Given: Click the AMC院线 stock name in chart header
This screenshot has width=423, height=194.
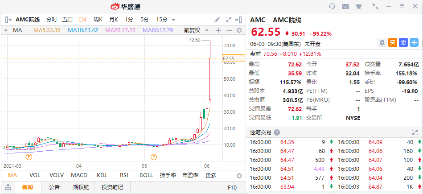Looking at the screenshot, I should click(28, 20).
